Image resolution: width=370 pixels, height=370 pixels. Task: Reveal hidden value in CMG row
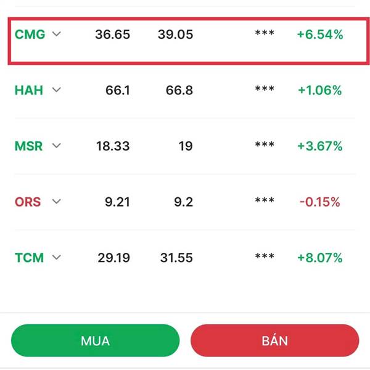coord(265,33)
